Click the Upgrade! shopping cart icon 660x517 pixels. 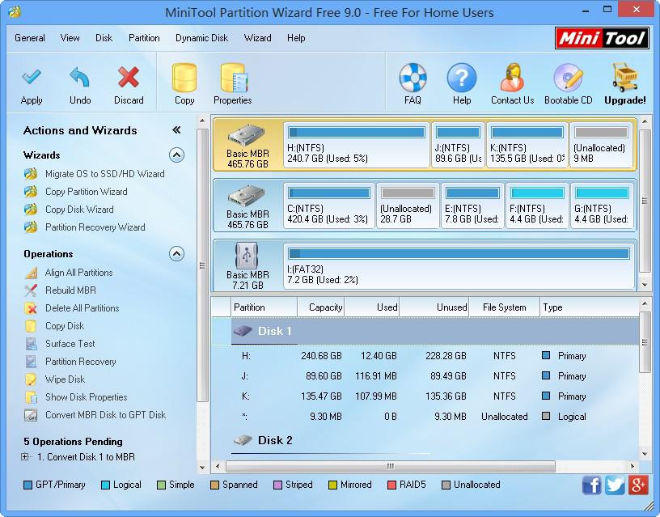(625, 78)
